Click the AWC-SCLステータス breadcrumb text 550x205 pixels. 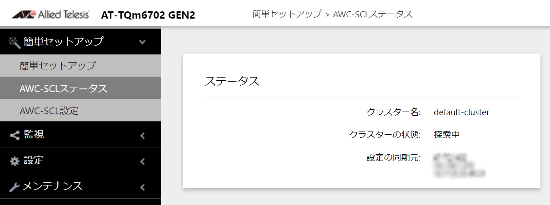pyautogui.click(x=373, y=14)
